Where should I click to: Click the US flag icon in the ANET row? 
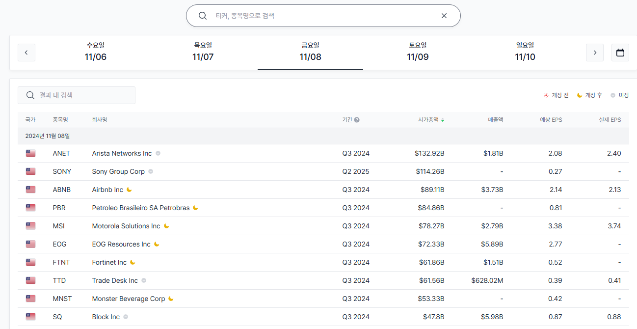(x=30, y=153)
